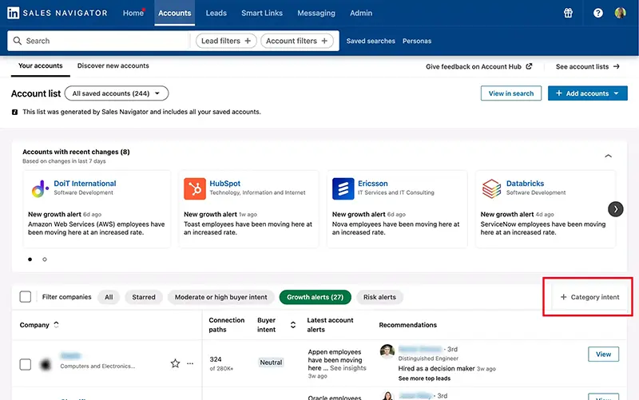Click the 324 connection paths value
This screenshot has height=400, width=639.
coord(216,359)
